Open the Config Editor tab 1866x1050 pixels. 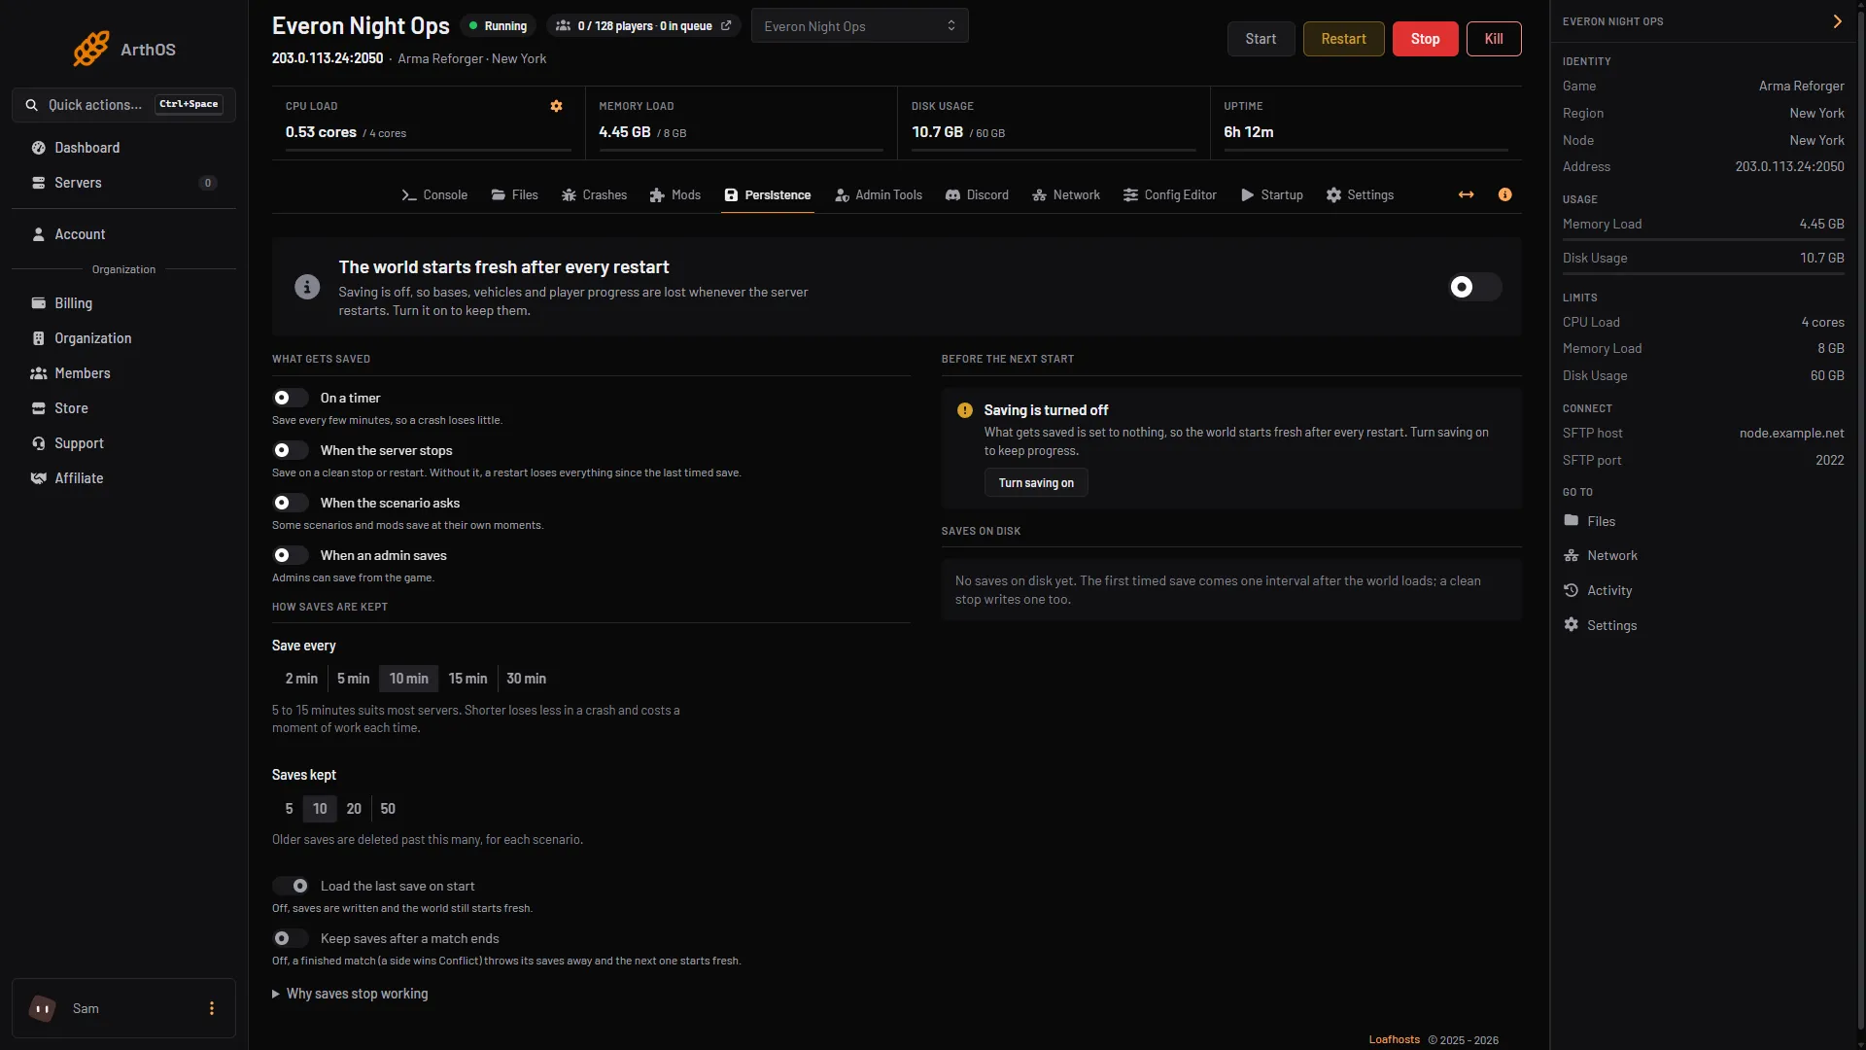coord(1169,194)
